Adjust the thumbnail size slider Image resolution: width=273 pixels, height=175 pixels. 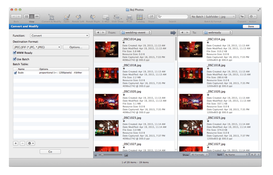pos(102,155)
